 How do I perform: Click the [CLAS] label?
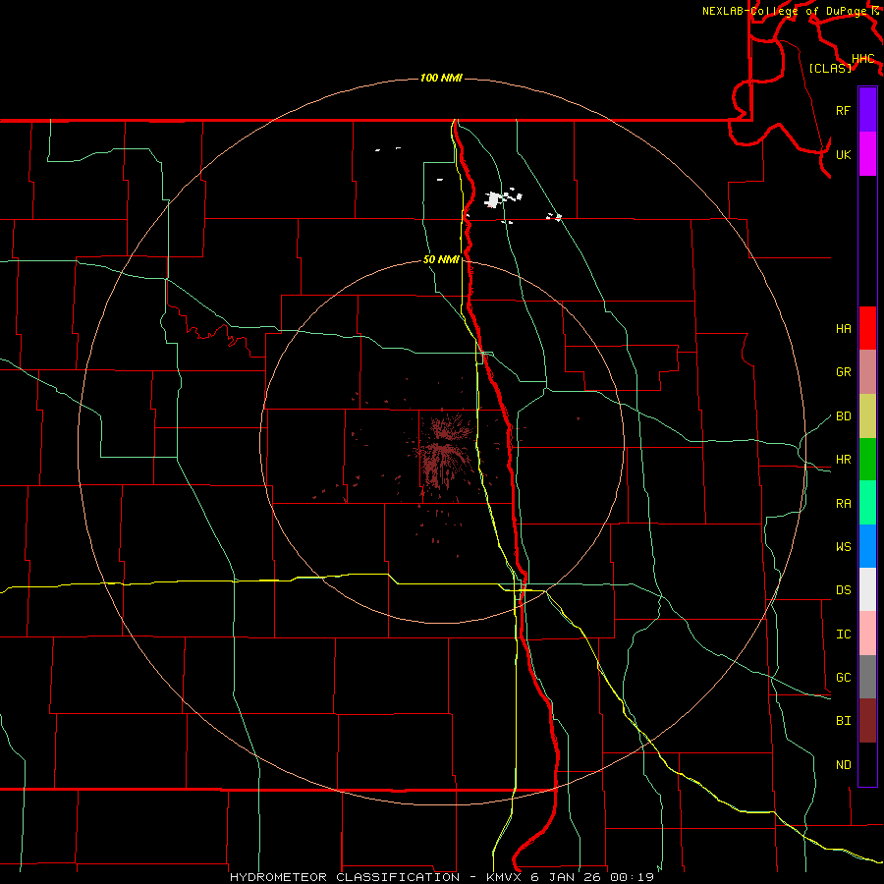[830, 68]
